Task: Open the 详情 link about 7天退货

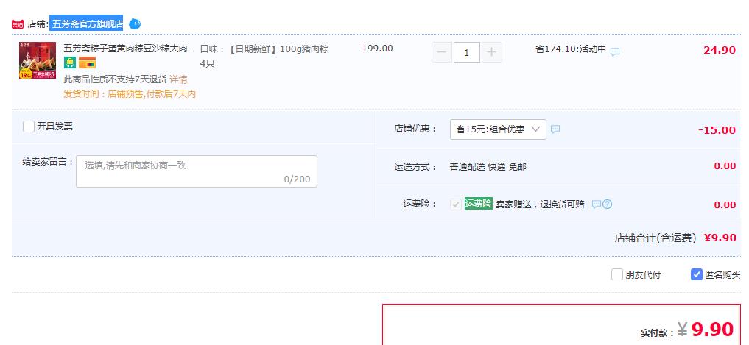Action: pyautogui.click(x=178, y=79)
